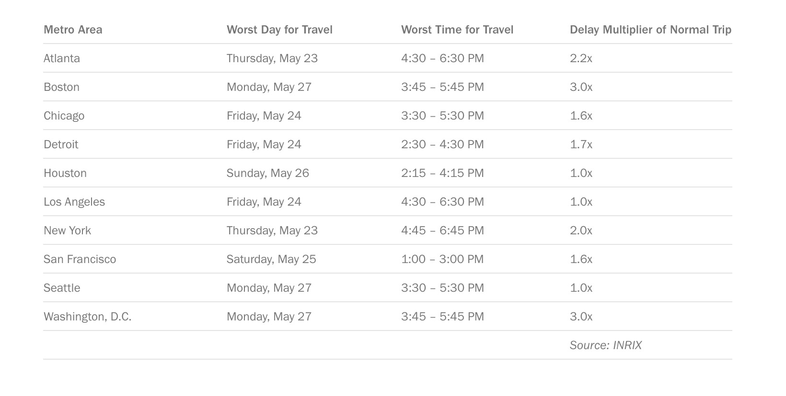This screenshot has height=396, width=786.
Task: Select the Boston metro area cell
Action: pyautogui.click(x=61, y=87)
